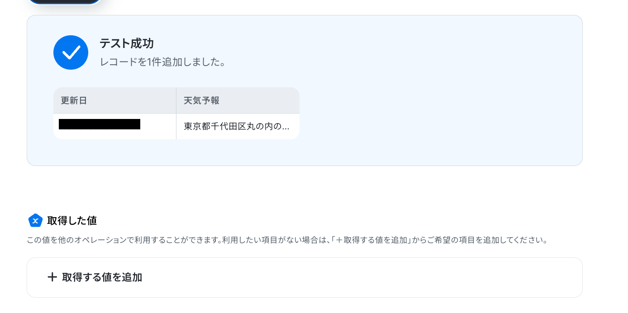
Task: Open the 東京都千代田区丸の内の… weather cell
Action: [238, 126]
